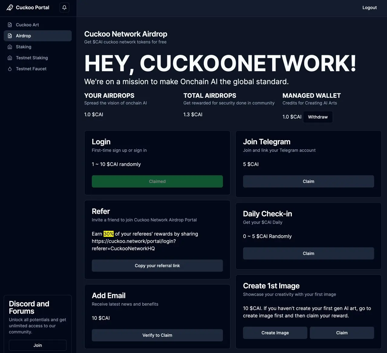Click the HEY, CUCKOONETWORK! headline
Screen dimensions: 387x353
point(220,63)
